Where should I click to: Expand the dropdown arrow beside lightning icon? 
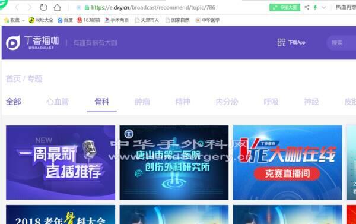tap(323, 8)
